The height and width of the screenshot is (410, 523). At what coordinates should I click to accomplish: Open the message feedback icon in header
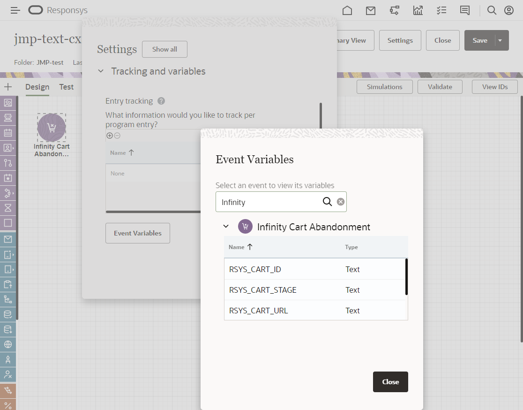click(x=464, y=10)
